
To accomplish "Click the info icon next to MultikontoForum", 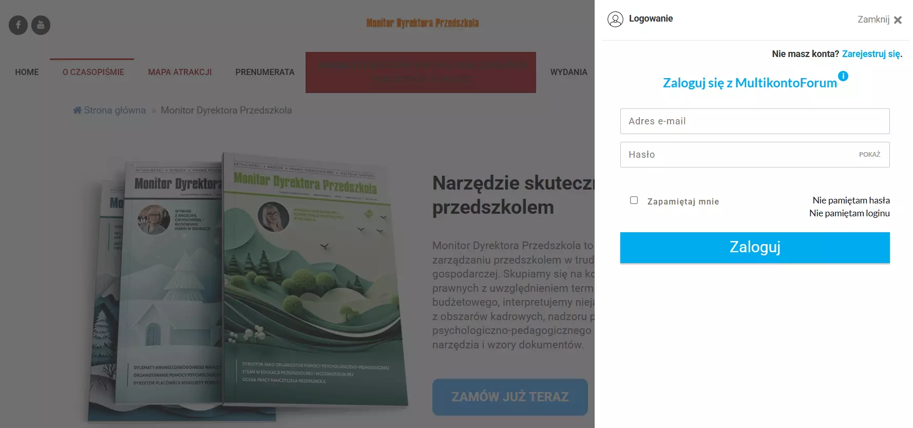I will 843,76.
